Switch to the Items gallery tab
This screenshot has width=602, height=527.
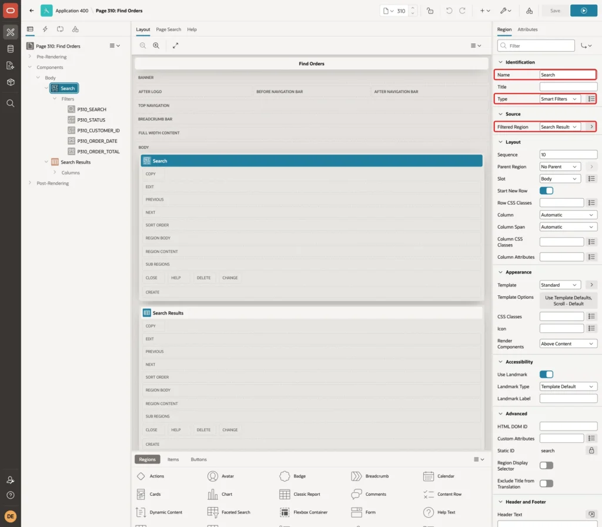click(x=173, y=459)
